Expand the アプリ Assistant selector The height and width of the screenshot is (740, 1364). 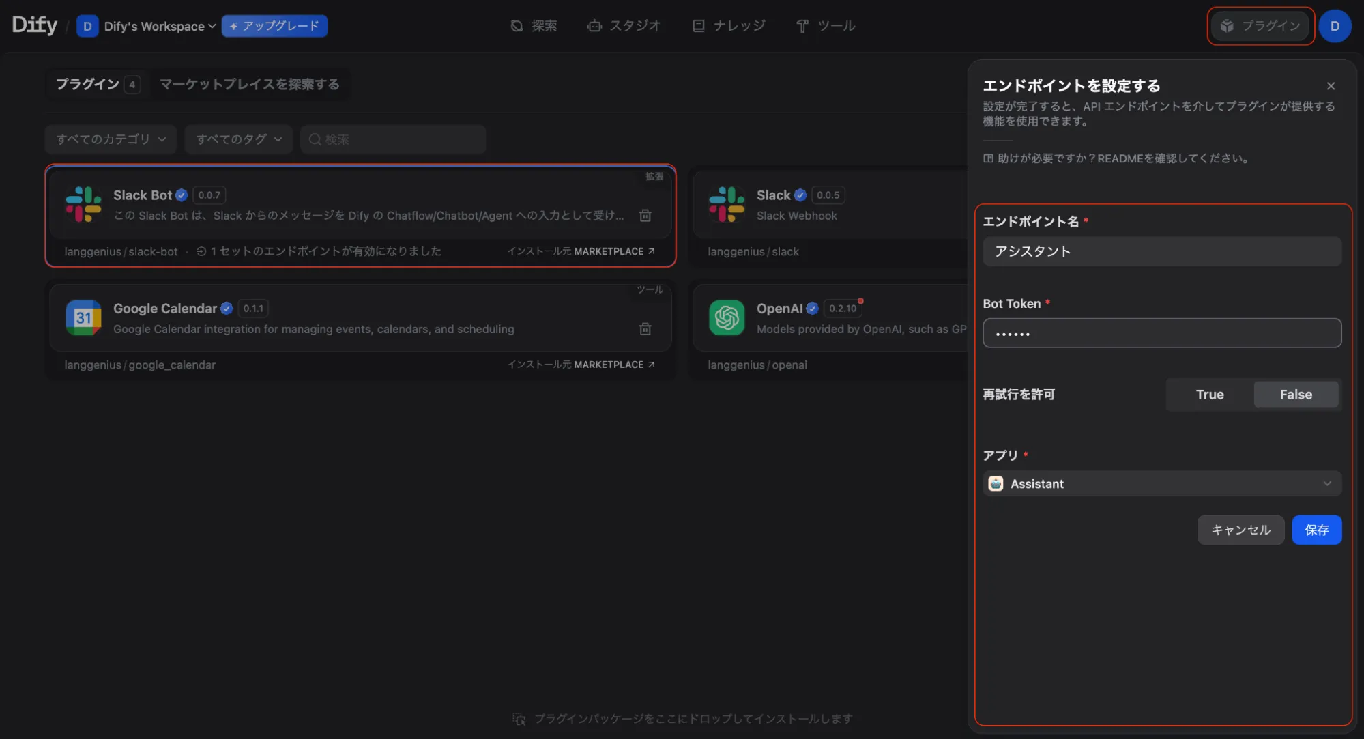click(x=1161, y=484)
